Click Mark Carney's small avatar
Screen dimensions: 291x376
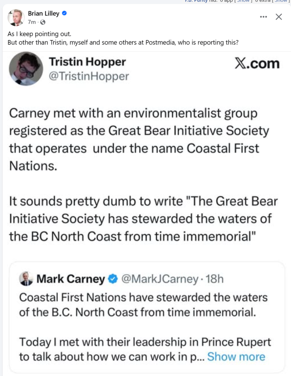pyautogui.click(x=26, y=279)
